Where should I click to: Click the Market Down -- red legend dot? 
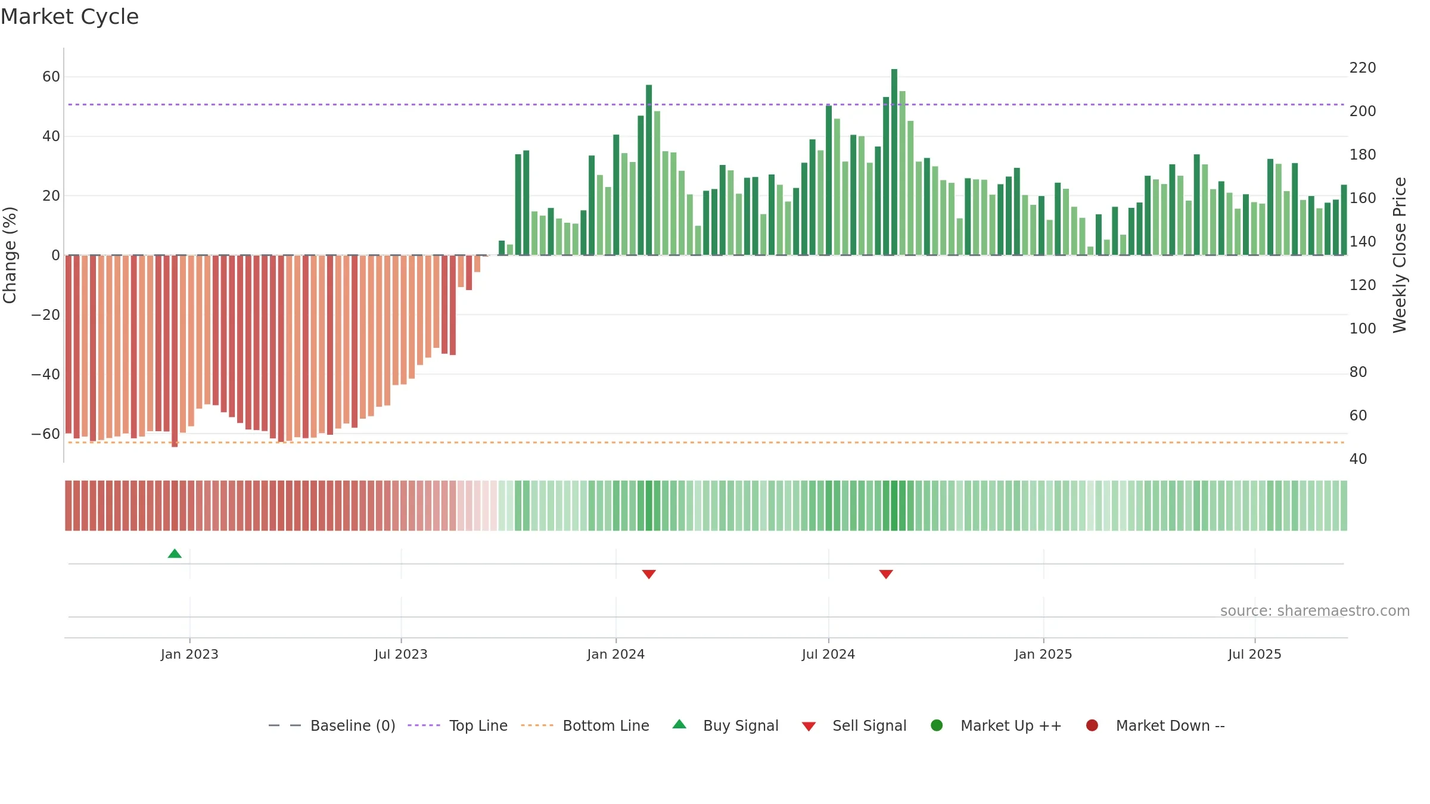click(x=1092, y=725)
